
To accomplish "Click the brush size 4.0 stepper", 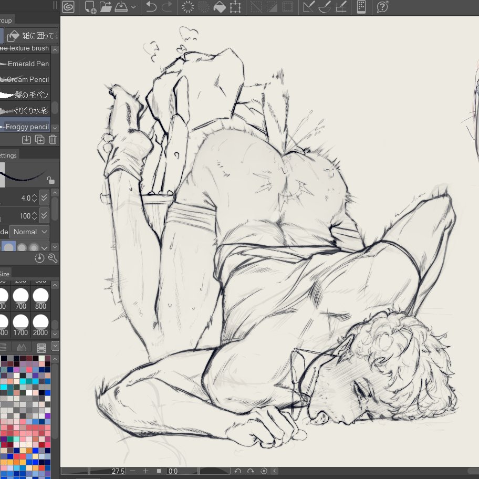I will 35,198.
